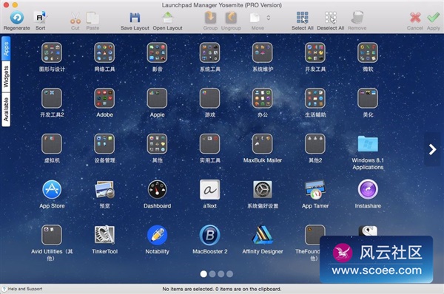Select the App Store icon

coord(52,189)
